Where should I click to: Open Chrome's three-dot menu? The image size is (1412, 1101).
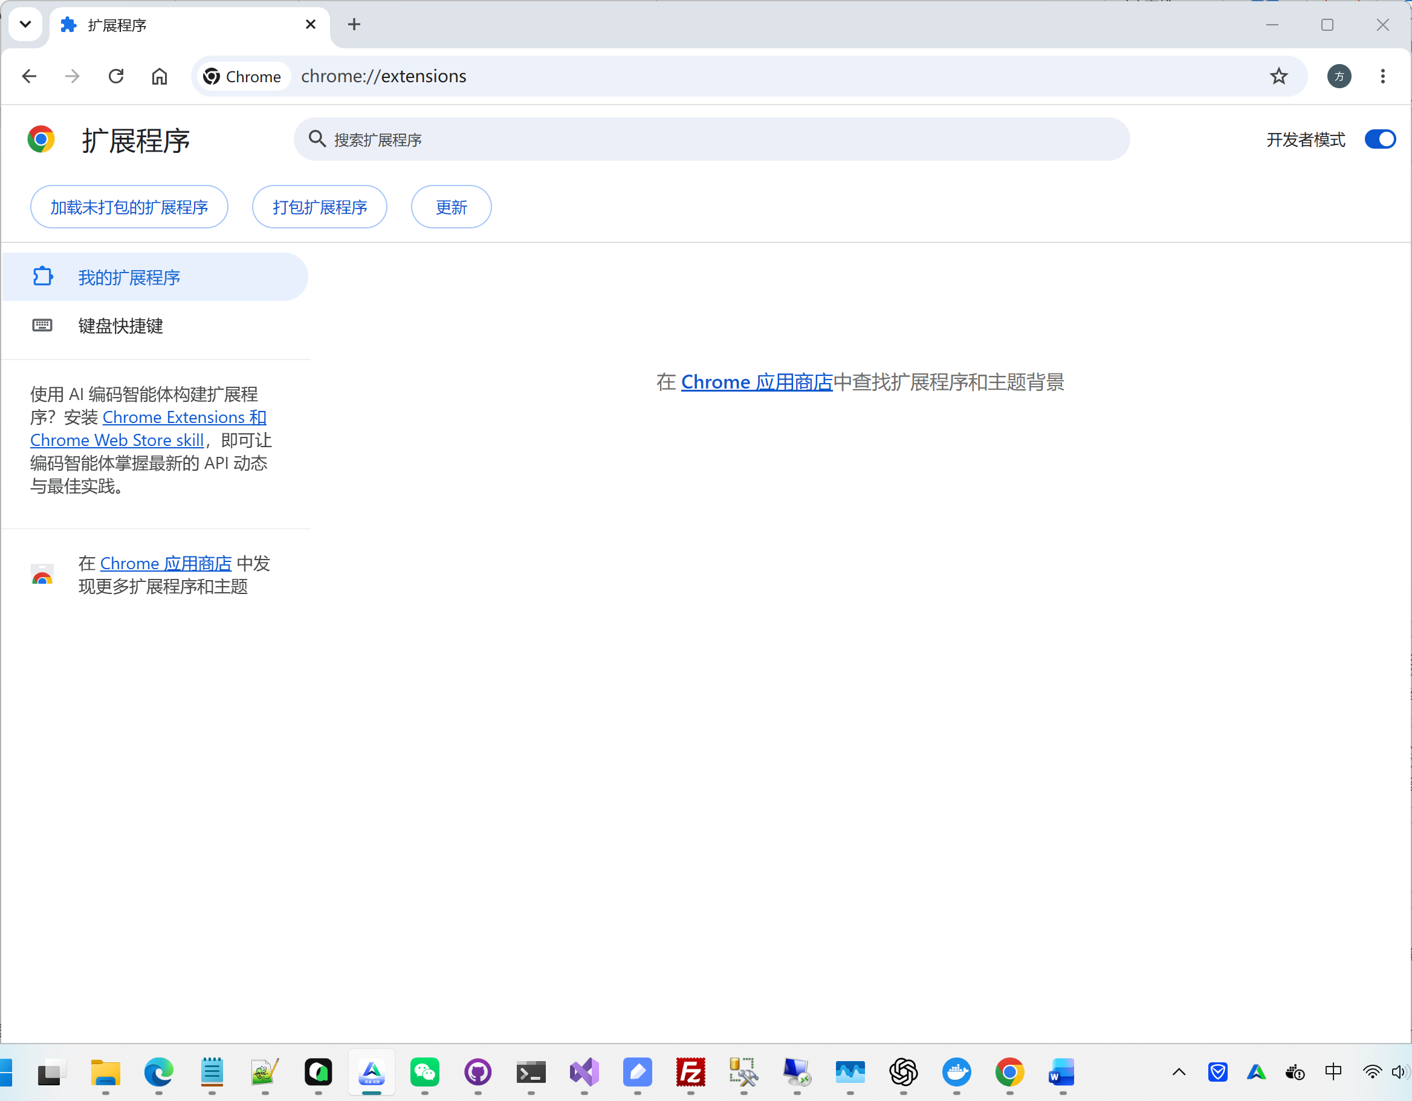1382,76
